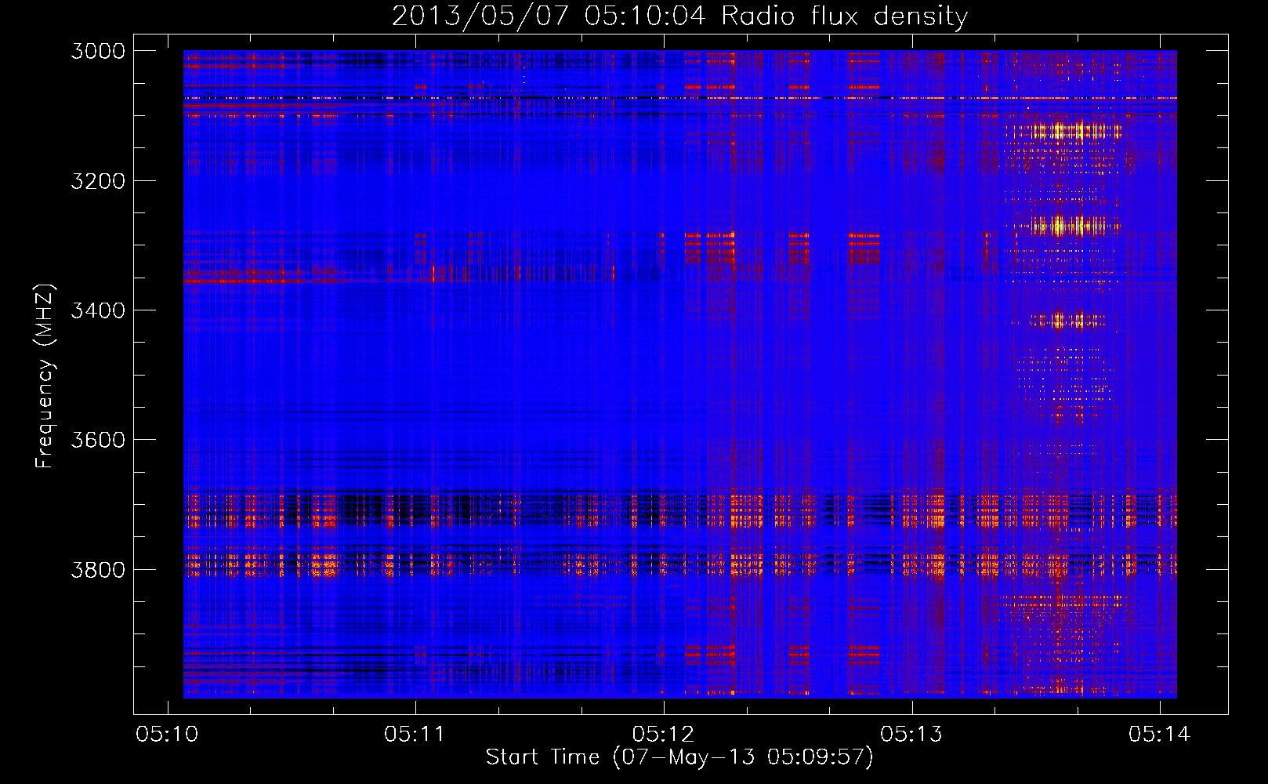Screen dimensions: 1268x784
Task: Click the "Frequency (MHZ)" axis label
Action: pos(45,376)
